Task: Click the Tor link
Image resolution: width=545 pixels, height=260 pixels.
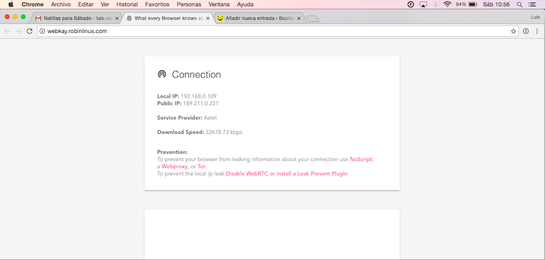Action: pos(202,166)
